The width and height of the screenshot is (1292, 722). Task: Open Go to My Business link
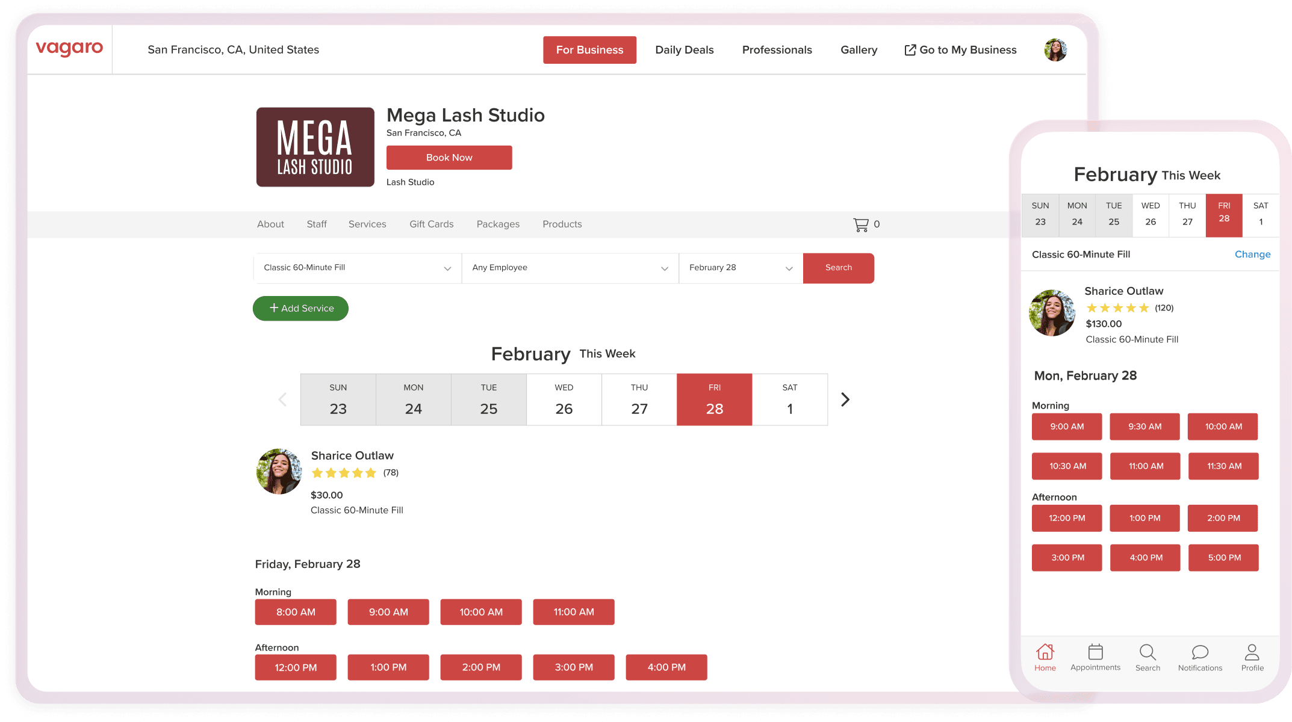coord(960,50)
